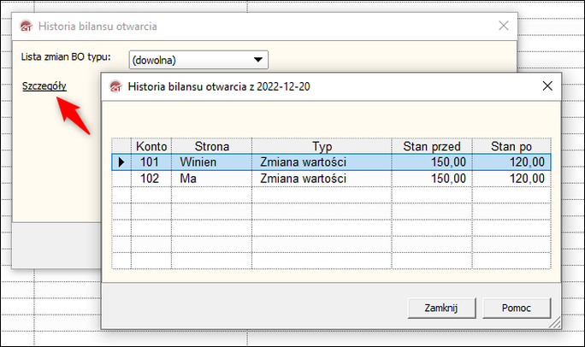Select the Winien cell in first row
The height and width of the screenshot is (347, 585).
coord(211,162)
